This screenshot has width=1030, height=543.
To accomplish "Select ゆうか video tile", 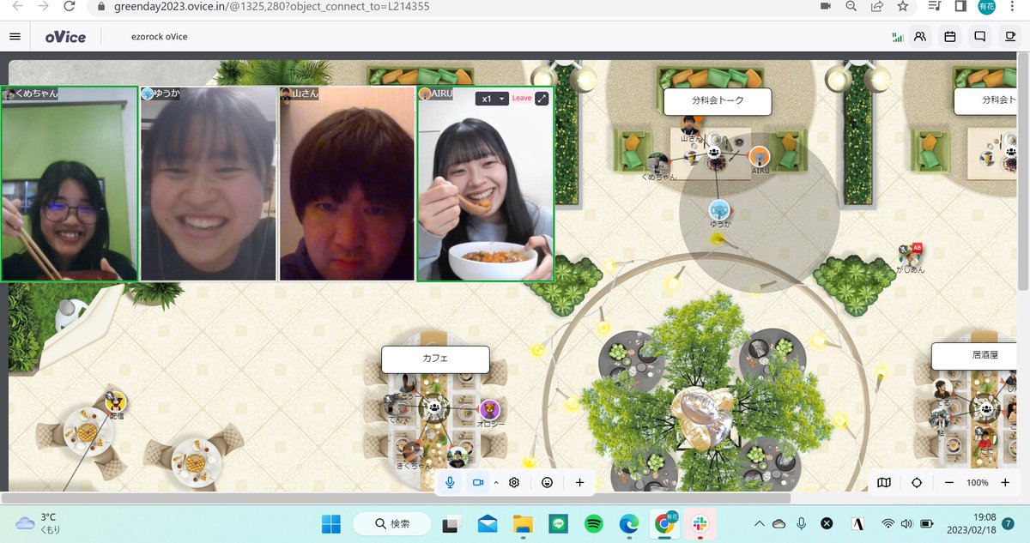I will tap(209, 184).
